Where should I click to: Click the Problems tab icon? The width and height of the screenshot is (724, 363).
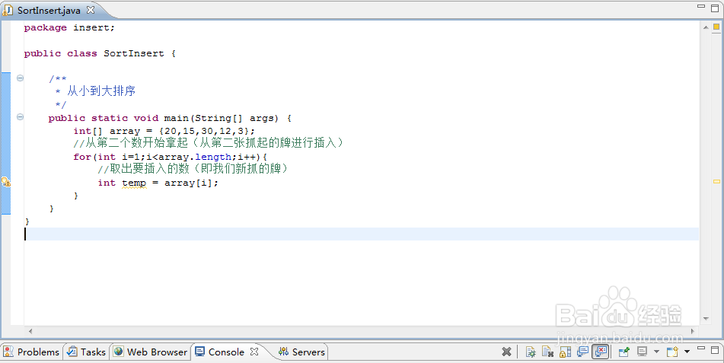8,352
